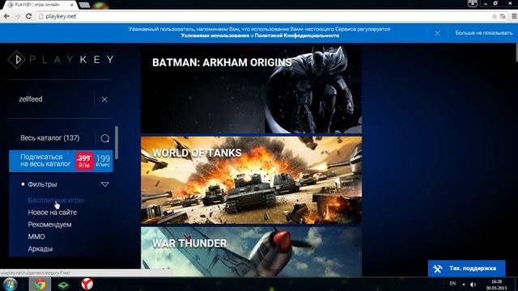Subscribe via 'Подписаться на весь каталог'
The width and height of the screenshot is (518, 291).
point(61,161)
